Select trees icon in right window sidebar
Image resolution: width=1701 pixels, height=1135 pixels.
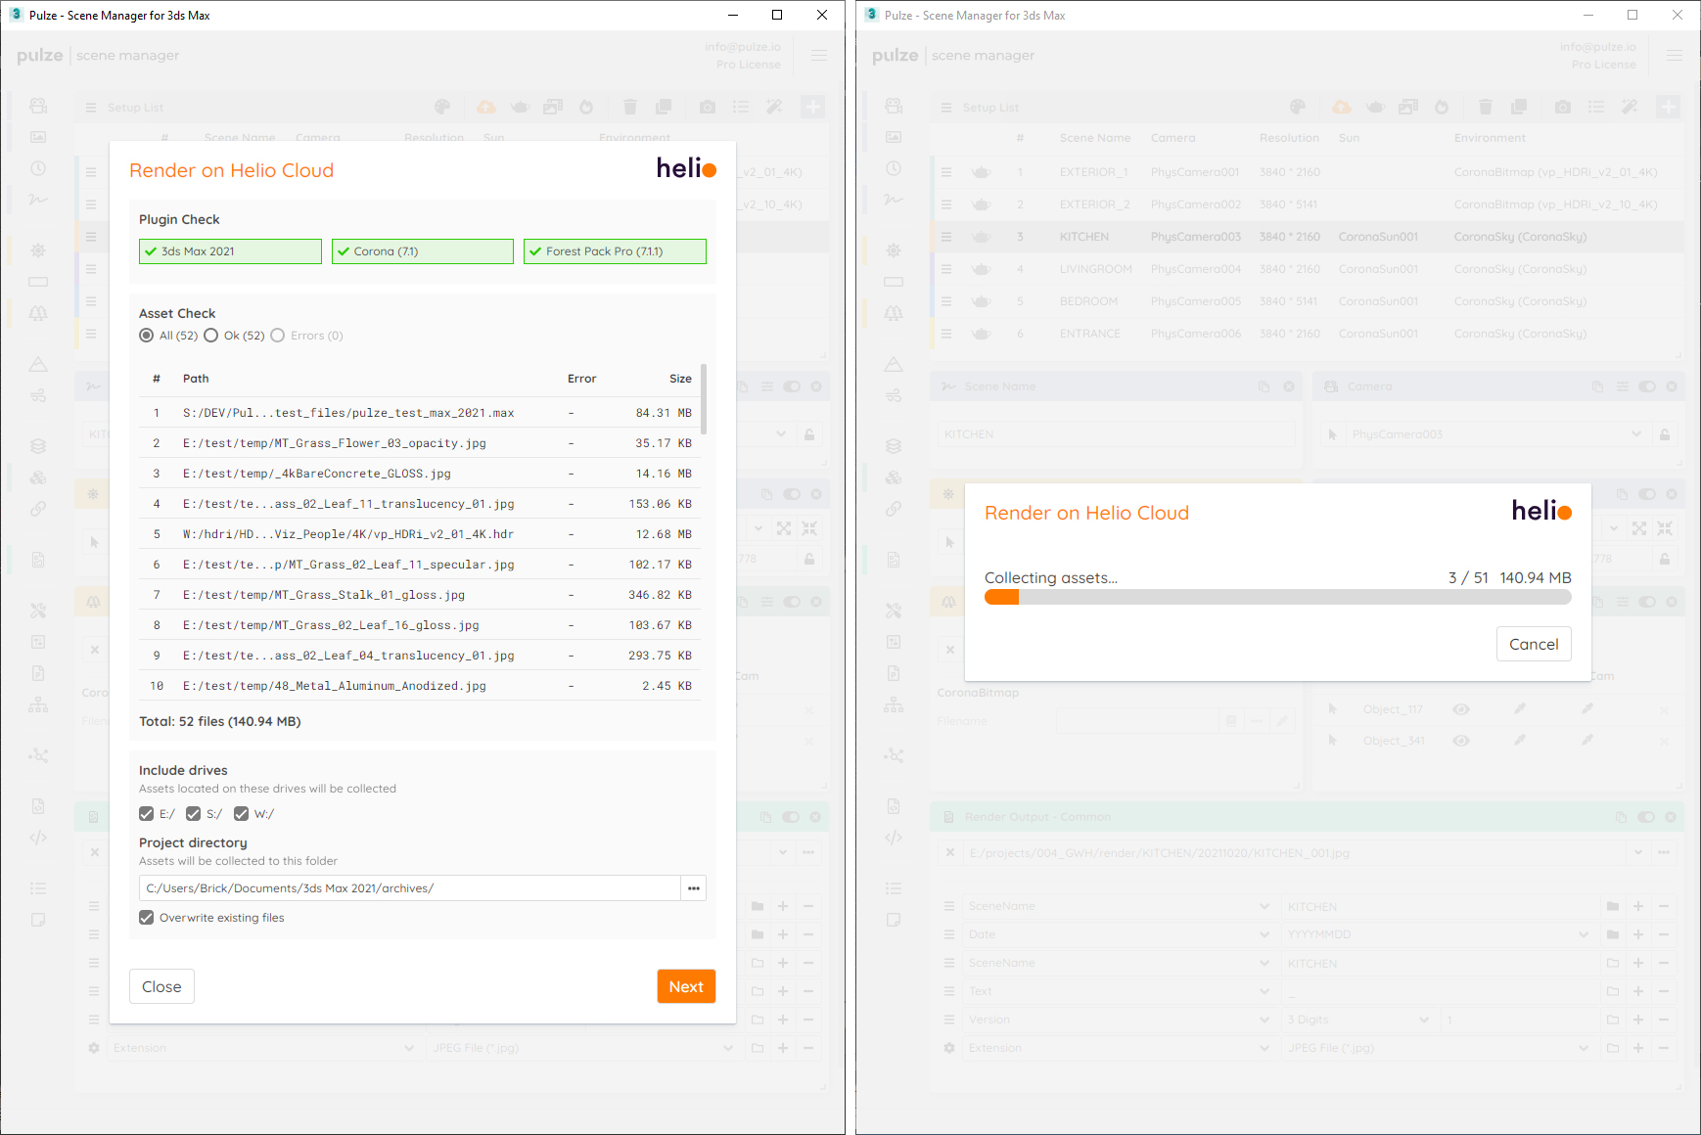[894, 313]
